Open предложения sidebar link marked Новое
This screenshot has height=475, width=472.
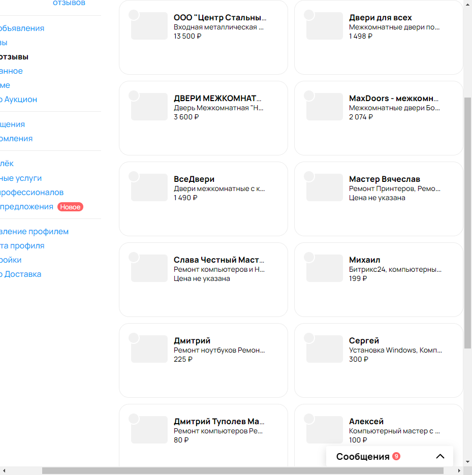point(26,207)
